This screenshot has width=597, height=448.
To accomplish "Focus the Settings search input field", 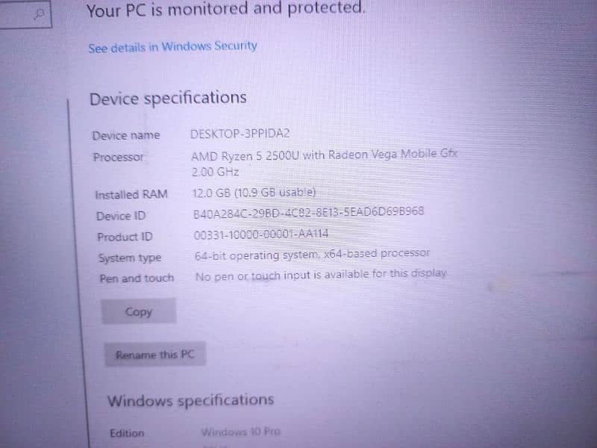I will [25, 14].
